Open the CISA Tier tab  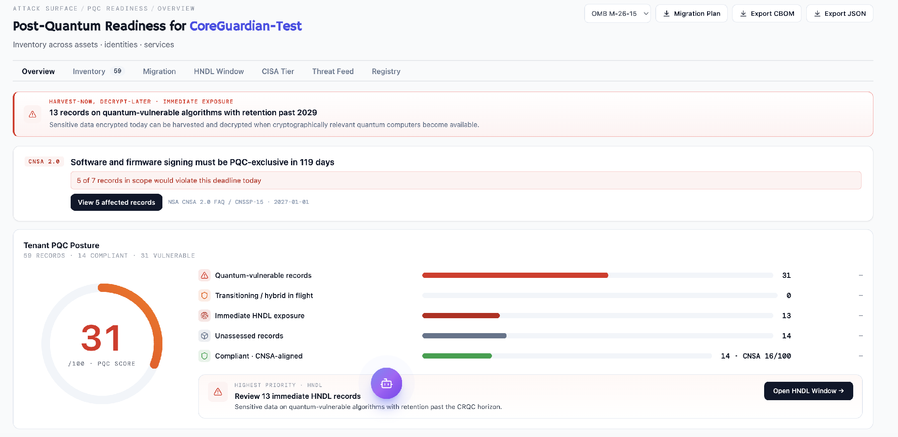pos(278,71)
